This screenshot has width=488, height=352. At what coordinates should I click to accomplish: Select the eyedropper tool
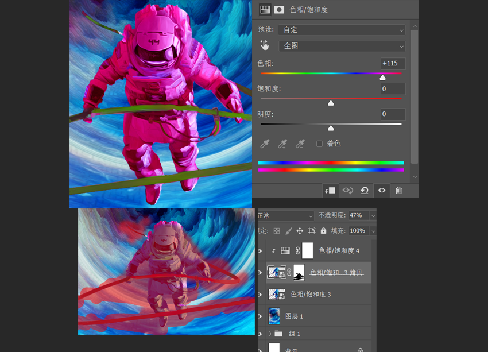(265, 144)
